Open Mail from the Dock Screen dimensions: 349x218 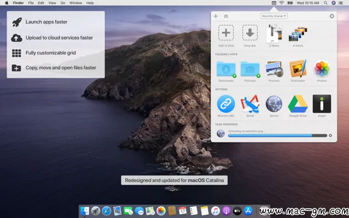[118, 211]
